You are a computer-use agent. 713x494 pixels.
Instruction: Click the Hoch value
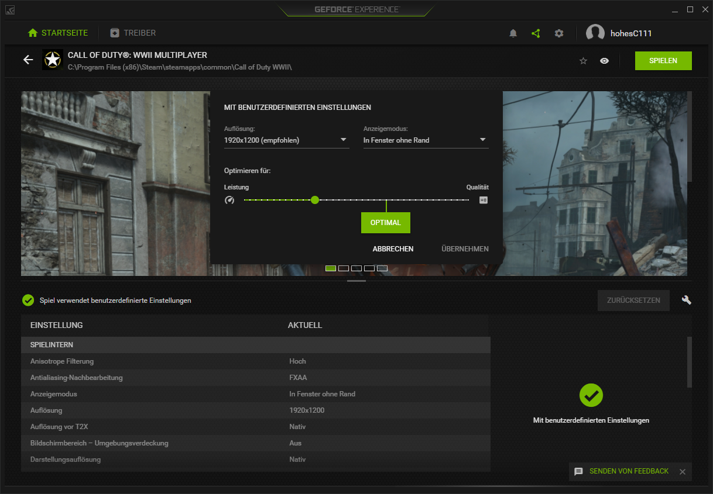tap(297, 361)
